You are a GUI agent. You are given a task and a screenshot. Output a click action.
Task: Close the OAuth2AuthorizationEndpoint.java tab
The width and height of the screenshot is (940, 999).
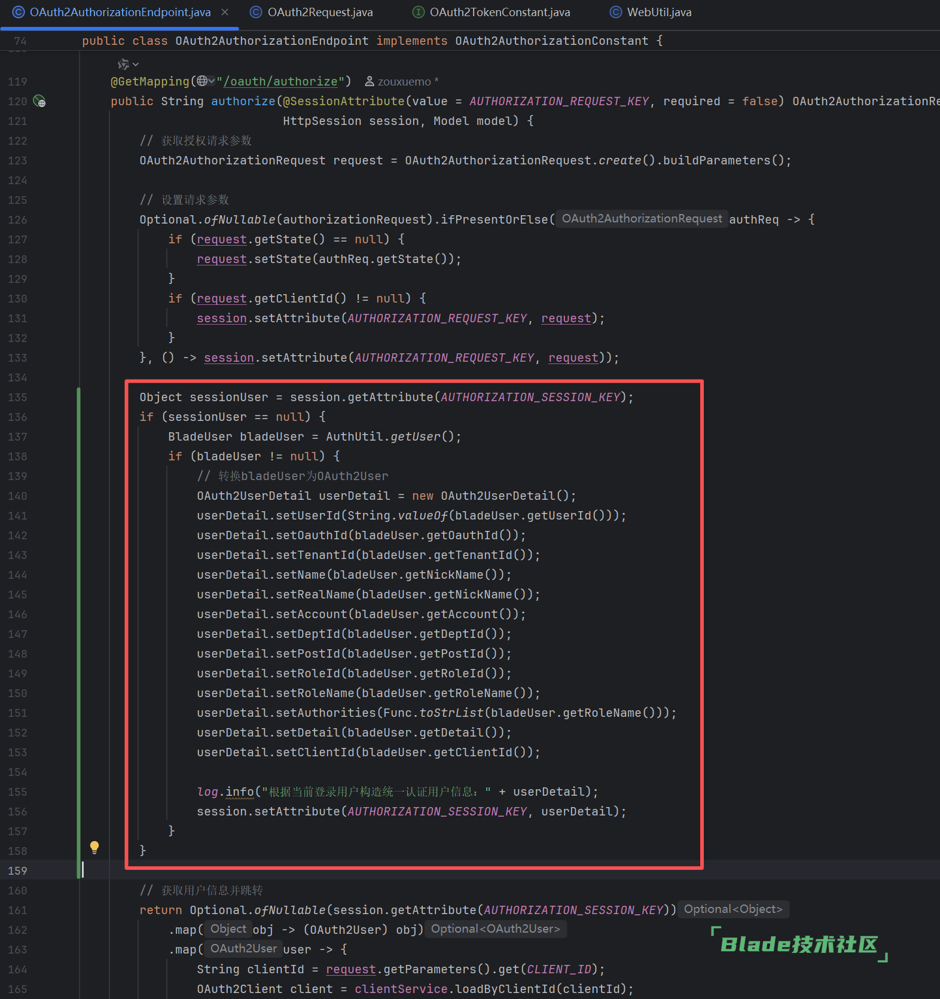tap(225, 13)
